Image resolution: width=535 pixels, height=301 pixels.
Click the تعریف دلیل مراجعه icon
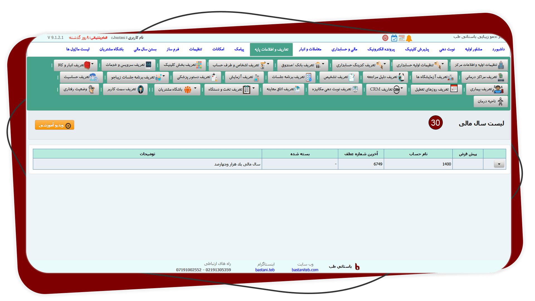point(401,77)
